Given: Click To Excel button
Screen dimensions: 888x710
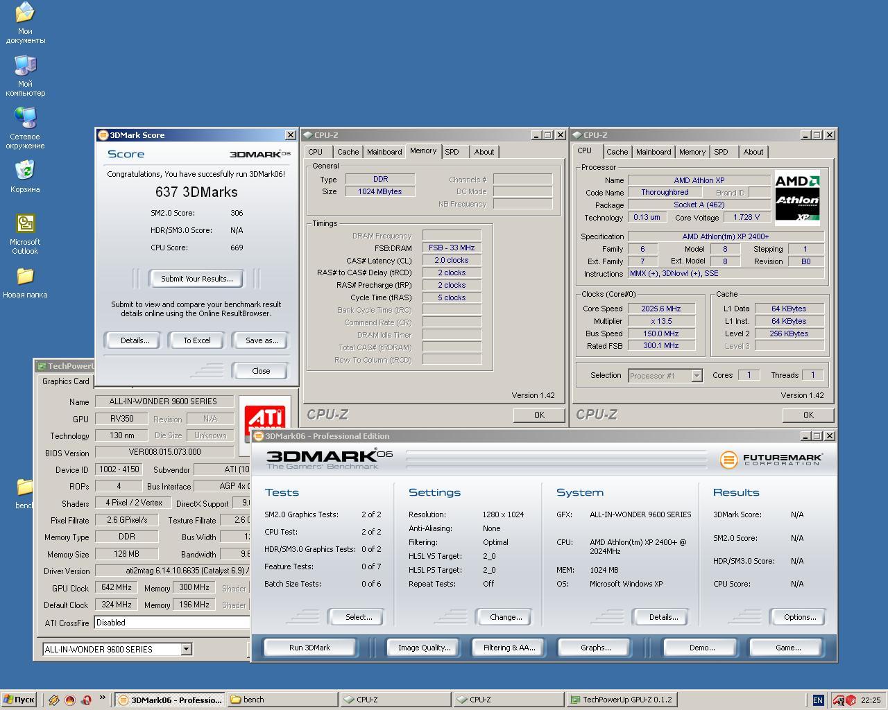Looking at the screenshot, I should [197, 340].
